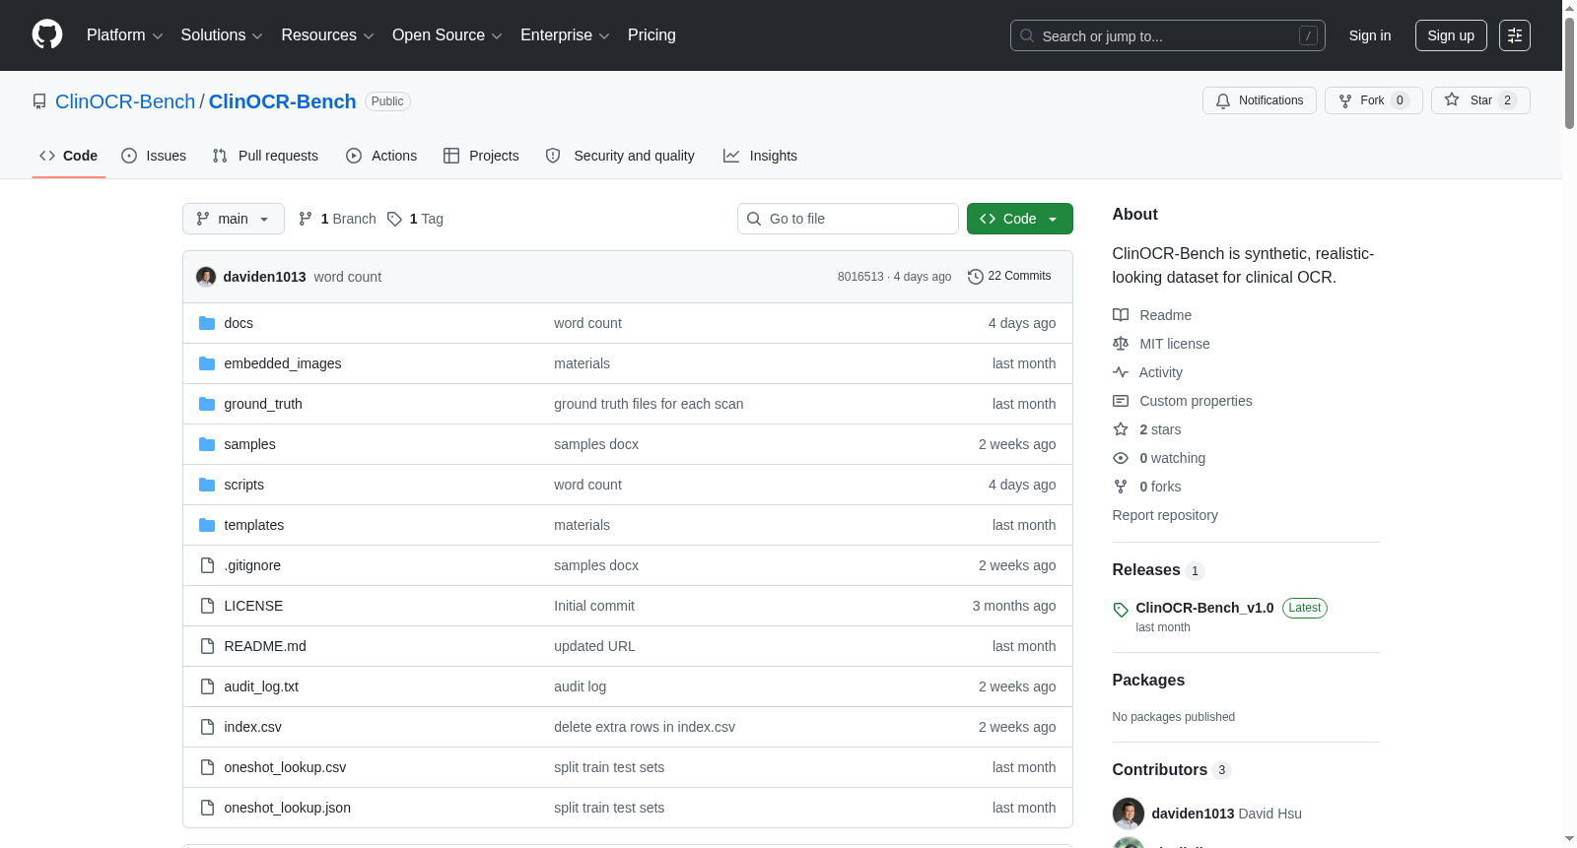Screen dimensions: 1577x848
Task: Click the release tag icon beside ClinOCR-Bench_v1.0
Action: pos(1121,610)
